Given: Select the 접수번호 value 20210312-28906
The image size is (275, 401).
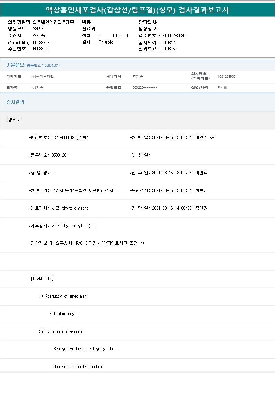Looking at the screenshot, I should tap(173, 35).
